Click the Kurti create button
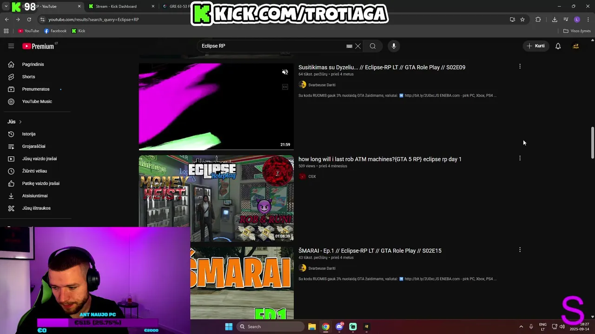The width and height of the screenshot is (595, 334). [535, 46]
